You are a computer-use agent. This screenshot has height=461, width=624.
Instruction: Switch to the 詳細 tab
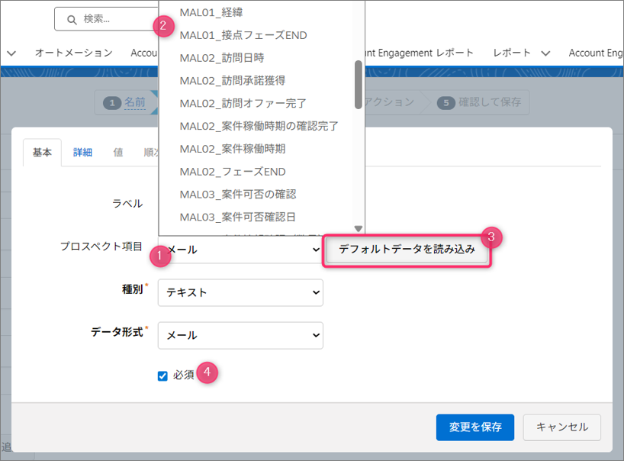pyautogui.click(x=82, y=152)
